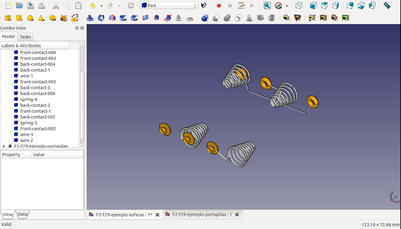Image resolution: width=401 pixels, height=229 pixels.
Task: Click Fit All view icon
Action: pyautogui.click(x=267, y=6)
